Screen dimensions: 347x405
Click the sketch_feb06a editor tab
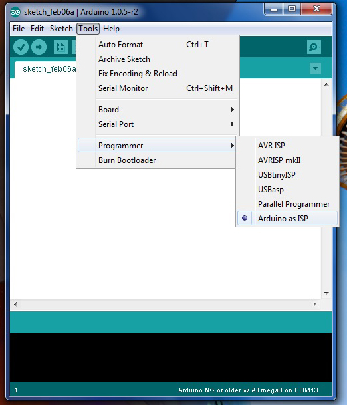point(45,69)
